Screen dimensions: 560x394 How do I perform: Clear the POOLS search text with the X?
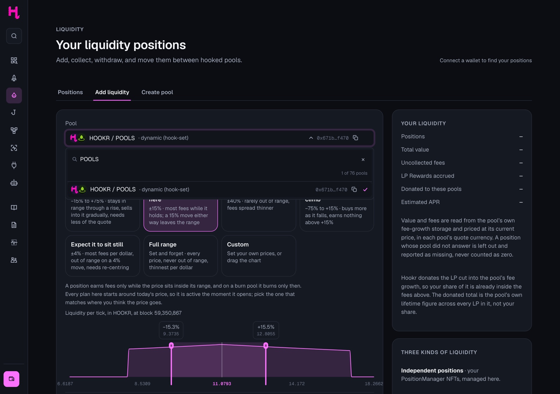pyautogui.click(x=363, y=159)
